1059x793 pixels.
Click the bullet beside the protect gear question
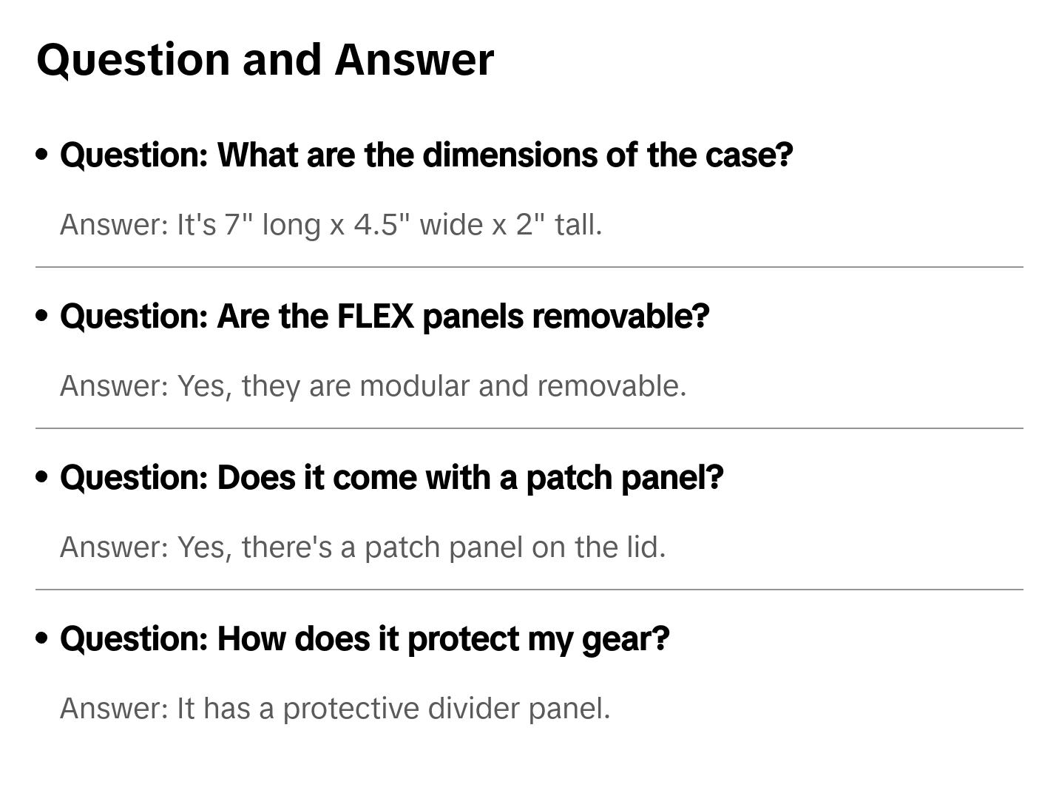tap(42, 638)
